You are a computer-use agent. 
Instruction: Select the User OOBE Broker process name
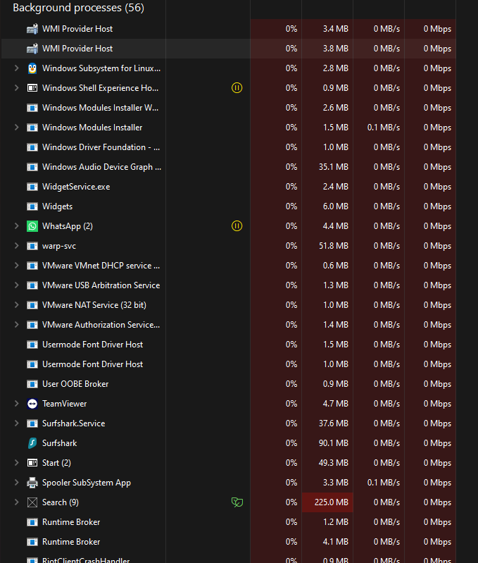[x=75, y=384]
